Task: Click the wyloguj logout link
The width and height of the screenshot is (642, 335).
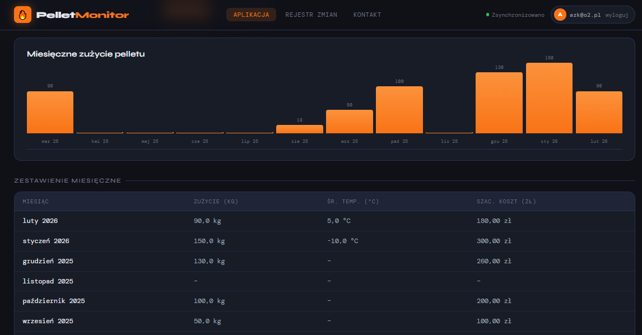Action: point(616,15)
